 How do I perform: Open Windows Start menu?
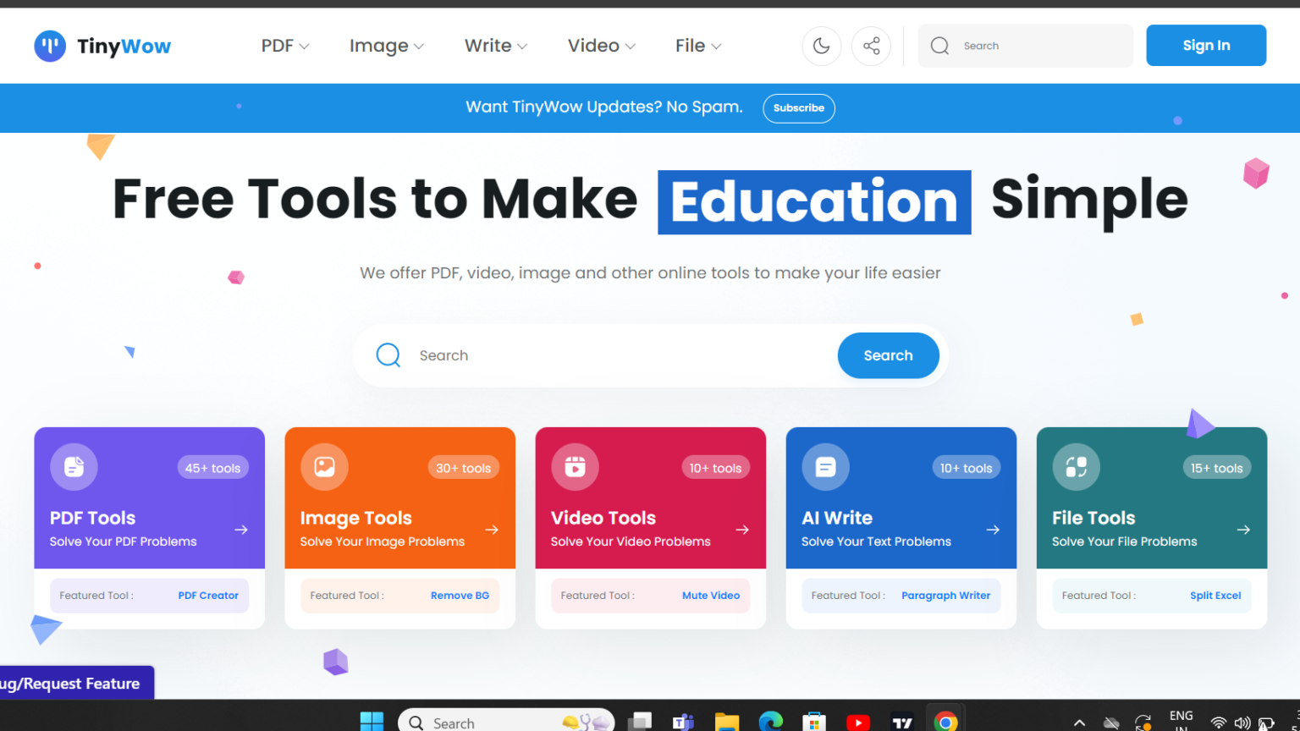372,722
